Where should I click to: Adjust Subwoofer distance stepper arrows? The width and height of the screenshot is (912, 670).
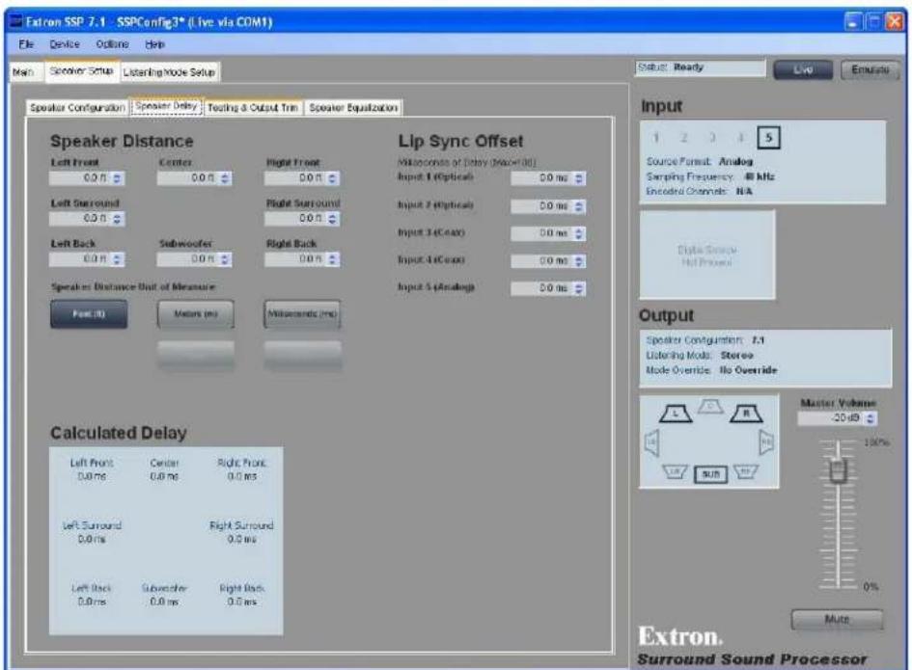[225, 259]
